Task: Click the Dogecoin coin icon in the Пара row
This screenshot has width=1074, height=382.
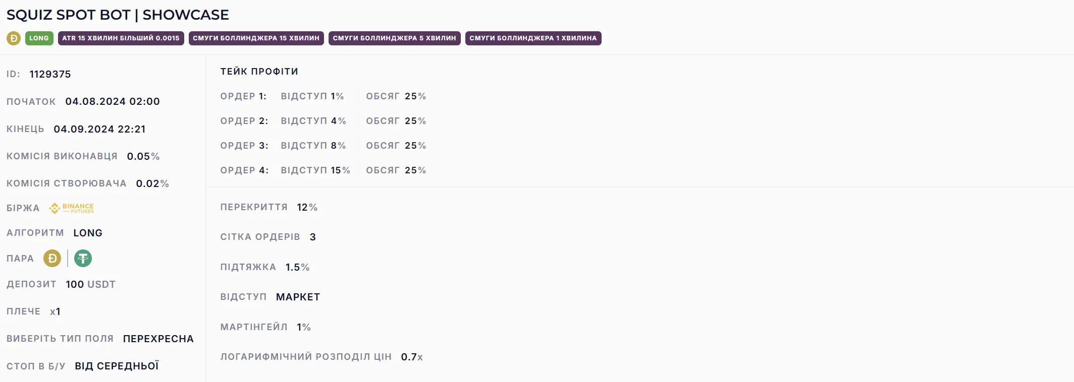Action: pyautogui.click(x=52, y=259)
